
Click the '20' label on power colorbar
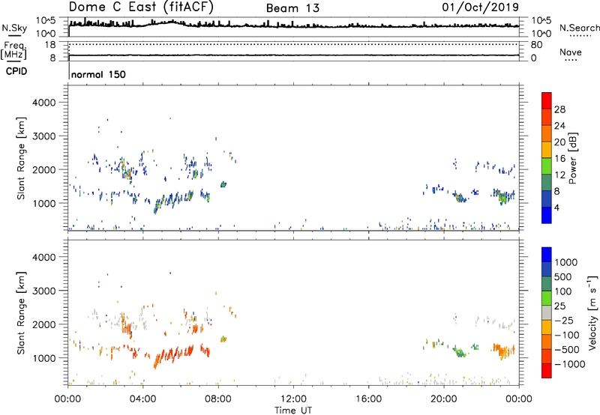click(x=559, y=142)
